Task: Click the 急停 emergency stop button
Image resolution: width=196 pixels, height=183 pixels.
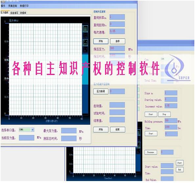Action: point(118,41)
